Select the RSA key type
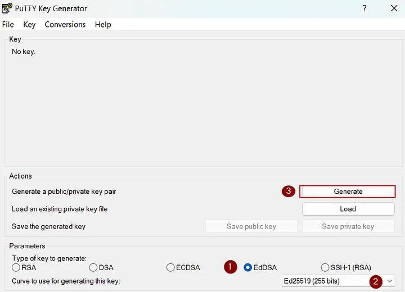This screenshot has width=405, height=292. point(24,267)
